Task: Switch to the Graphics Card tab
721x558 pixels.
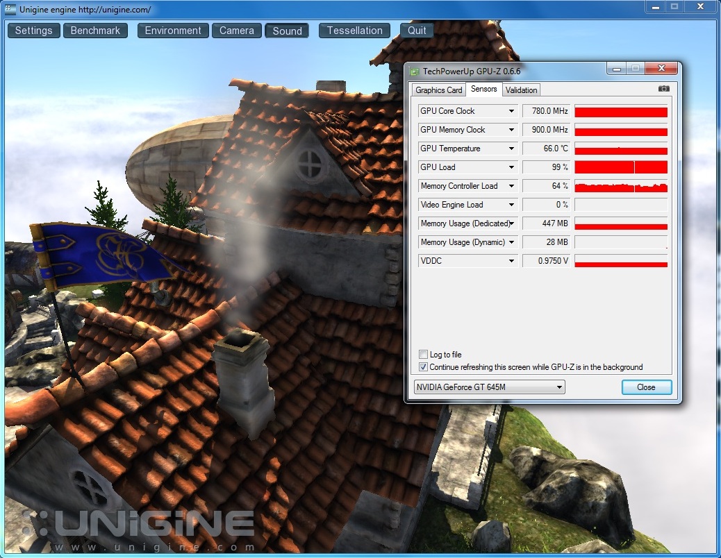Action: click(439, 90)
